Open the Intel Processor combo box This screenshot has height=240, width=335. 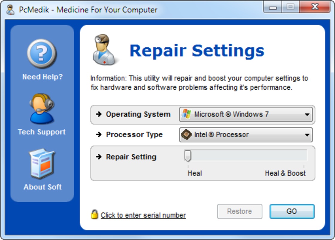tap(246, 135)
